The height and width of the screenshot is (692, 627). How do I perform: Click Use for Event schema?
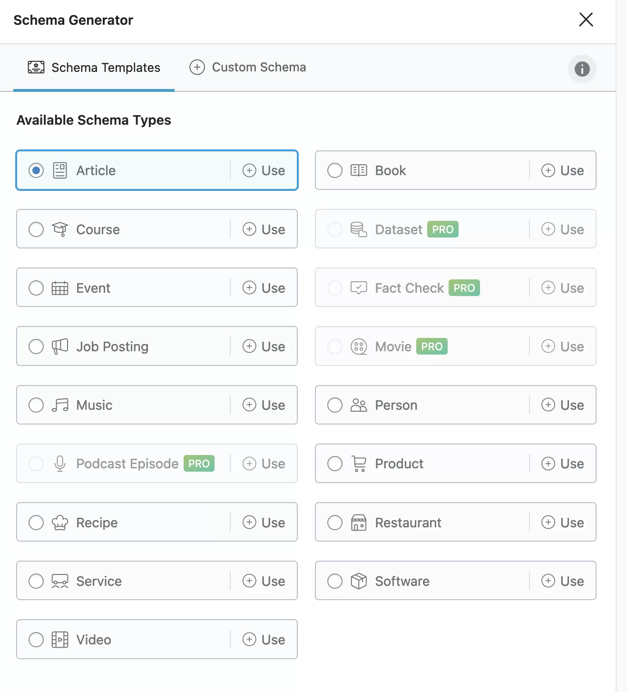pos(264,288)
